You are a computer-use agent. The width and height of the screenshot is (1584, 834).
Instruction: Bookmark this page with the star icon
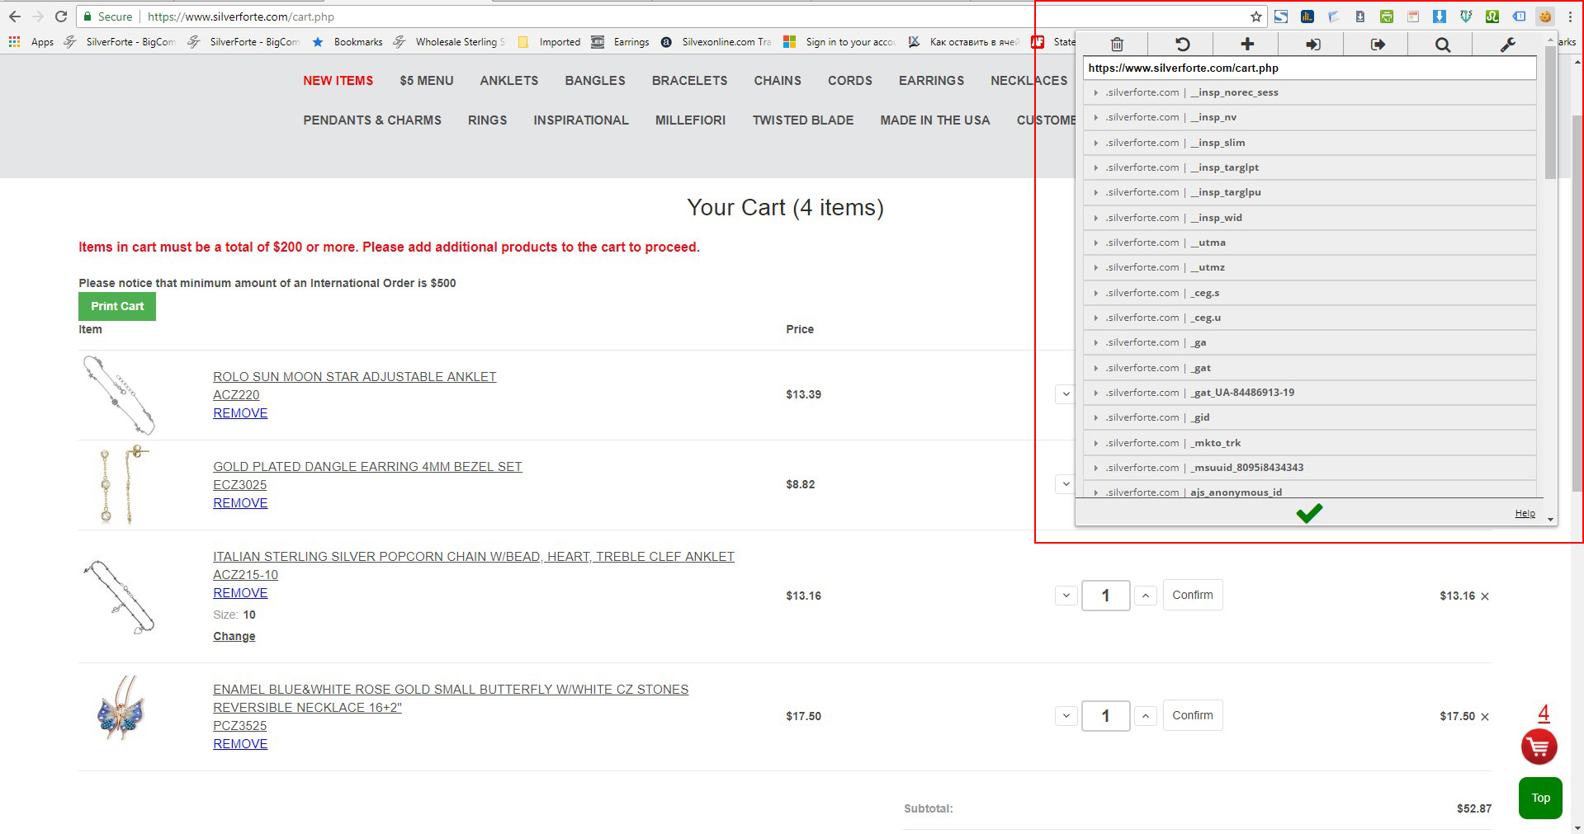(1256, 16)
